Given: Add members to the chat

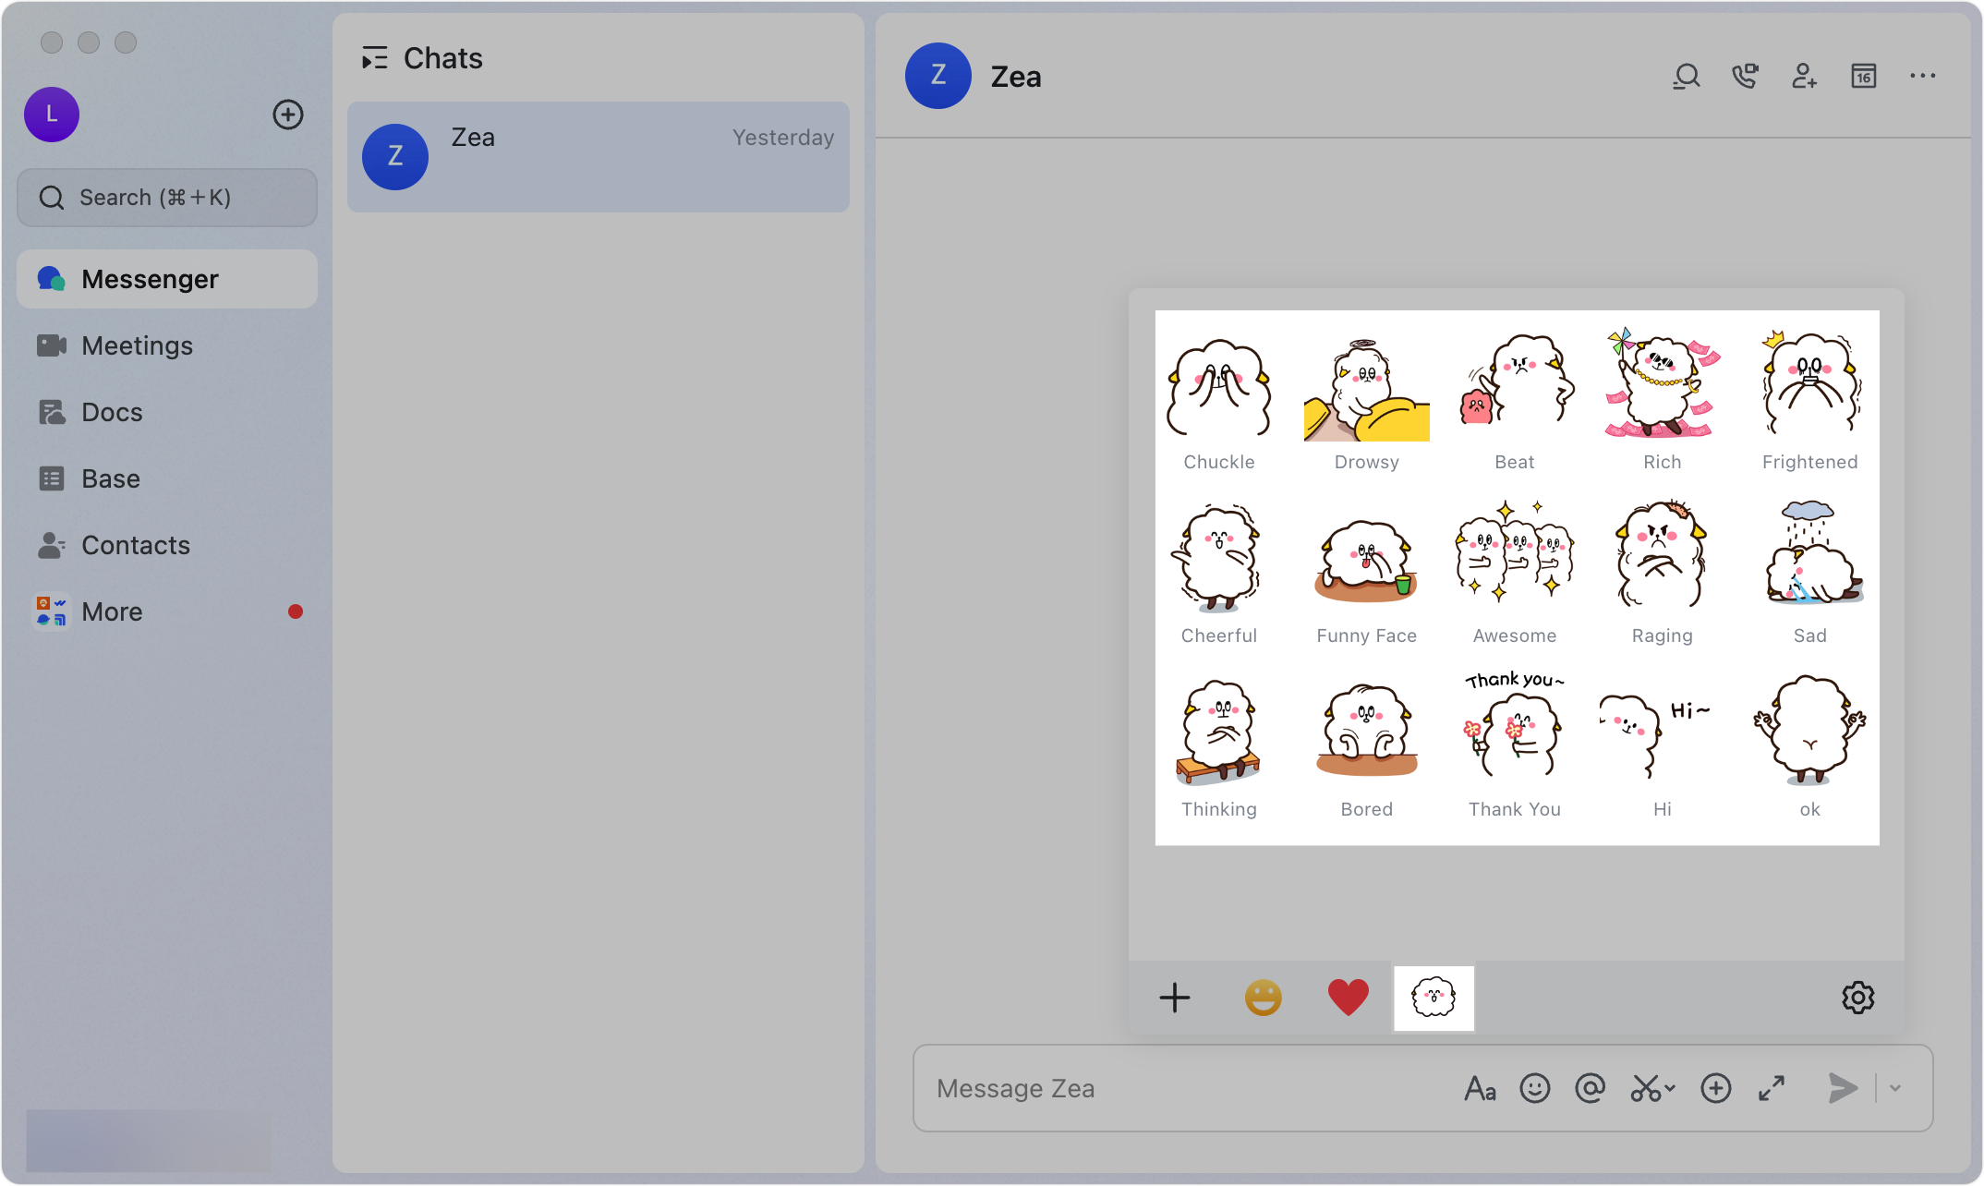Looking at the screenshot, I should point(1804,77).
